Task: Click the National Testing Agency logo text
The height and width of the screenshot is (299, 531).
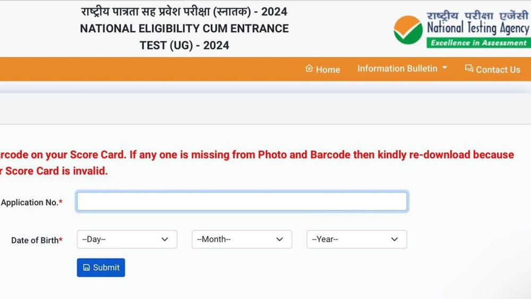Action: coord(478,27)
